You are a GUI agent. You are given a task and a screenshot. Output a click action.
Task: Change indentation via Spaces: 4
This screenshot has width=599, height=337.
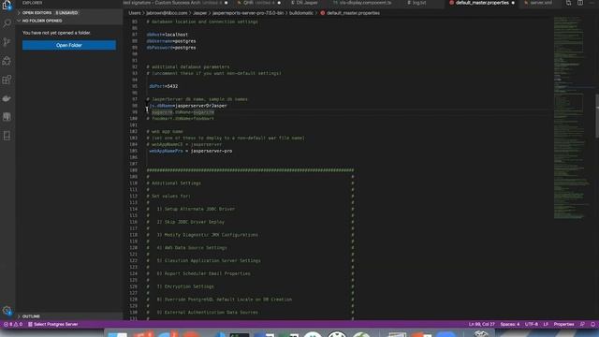pyautogui.click(x=509, y=325)
